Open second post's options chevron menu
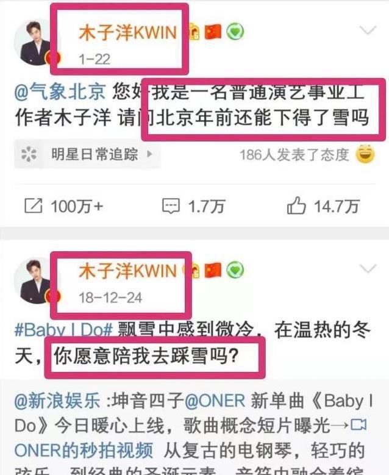 [368, 269]
